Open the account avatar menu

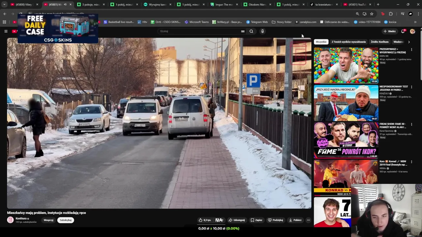[x=412, y=31]
